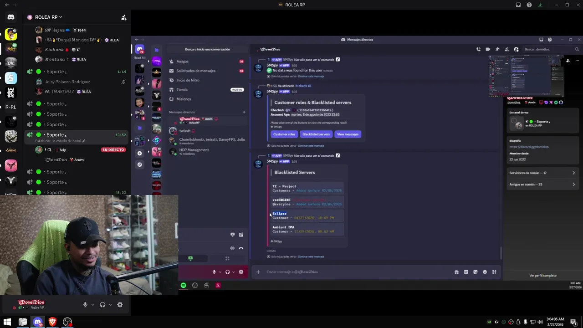Open the DK server icon
The height and width of the screenshot is (328, 583).
(11, 63)
